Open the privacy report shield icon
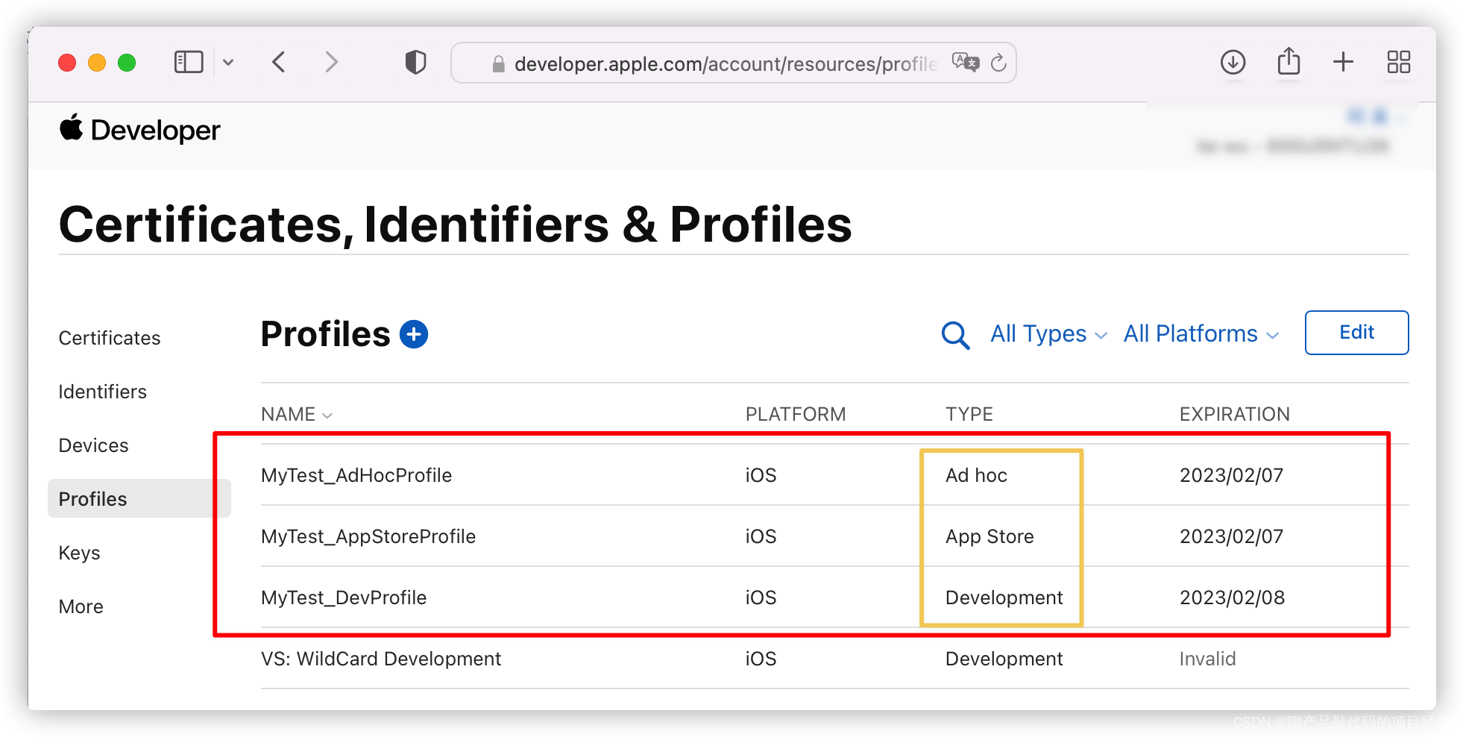Screen dimensions: 1463x737 coord(415,62)
